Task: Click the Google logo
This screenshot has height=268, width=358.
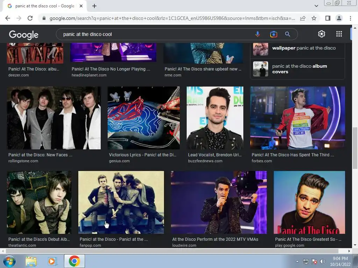Action: tap(24, 35)
